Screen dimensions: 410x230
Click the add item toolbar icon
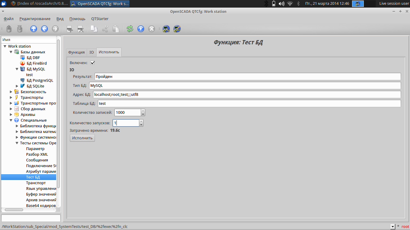pos(70,29)
